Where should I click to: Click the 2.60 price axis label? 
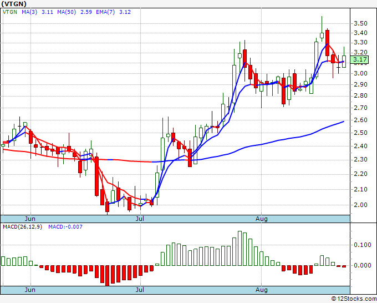361,120
